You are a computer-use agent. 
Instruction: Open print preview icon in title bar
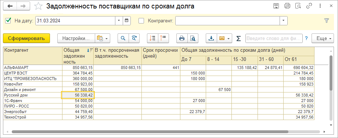(298, 6)
